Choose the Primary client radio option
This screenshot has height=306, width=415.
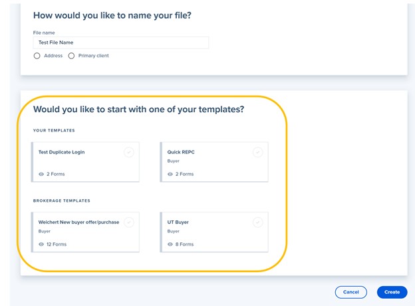[72, 56]
